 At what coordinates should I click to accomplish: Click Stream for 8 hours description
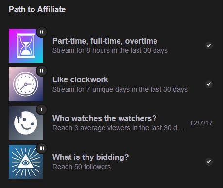pyautogui.click(x=110, y=50)
